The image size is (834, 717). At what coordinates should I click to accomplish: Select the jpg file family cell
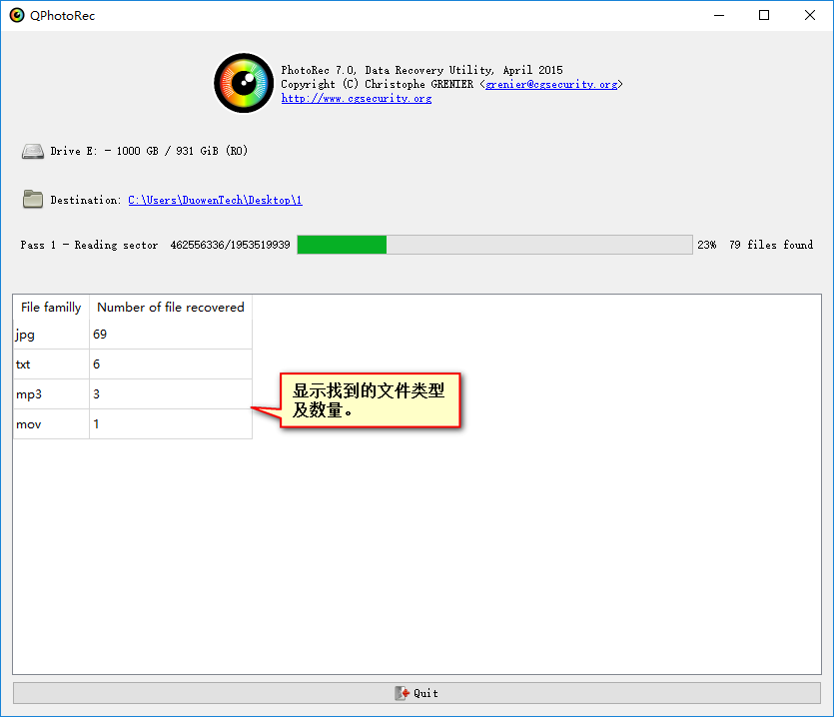click(x=51, y=334)
